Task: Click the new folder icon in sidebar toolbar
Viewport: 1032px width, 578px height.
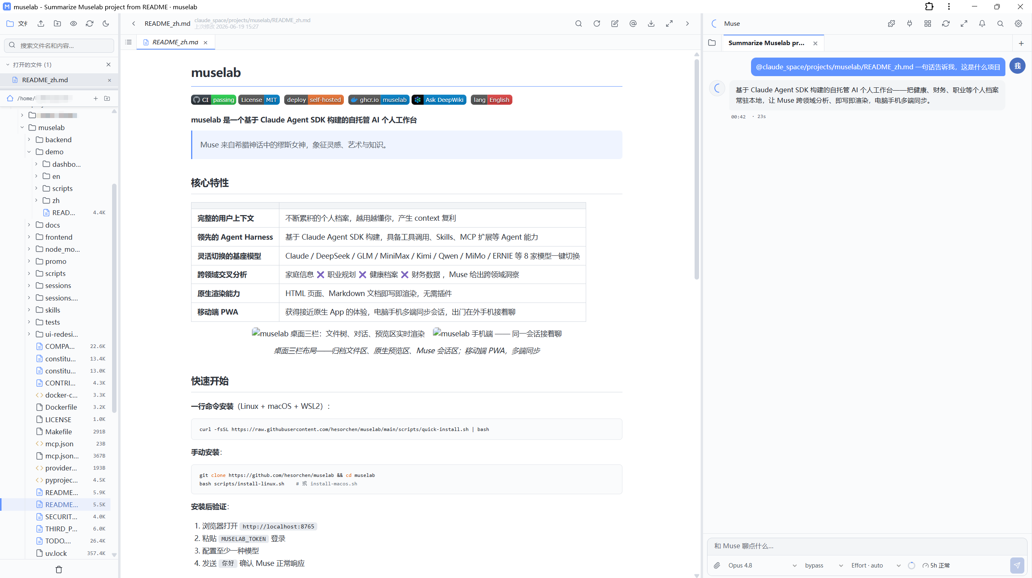Action: (x=57, y=23)
